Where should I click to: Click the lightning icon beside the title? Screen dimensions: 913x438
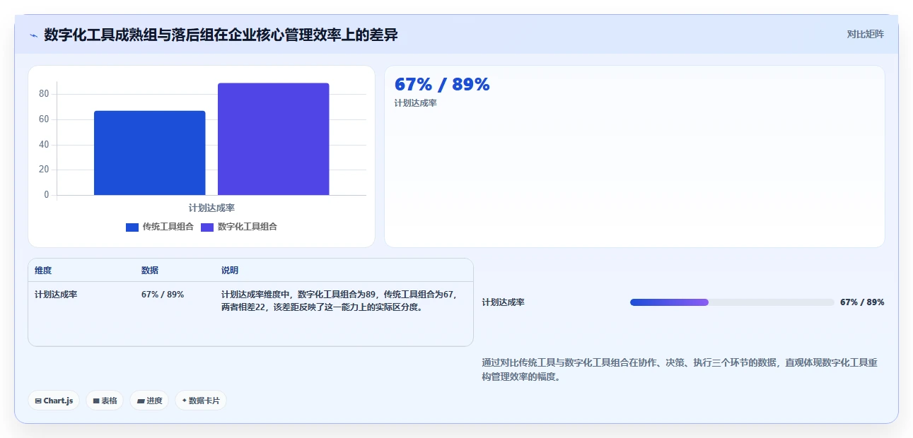click(33, 35)
